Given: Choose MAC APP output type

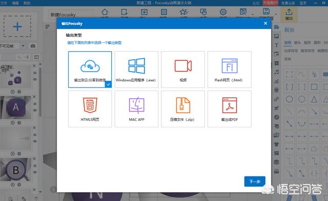Looking at the screenshot, I should [136, 109].
